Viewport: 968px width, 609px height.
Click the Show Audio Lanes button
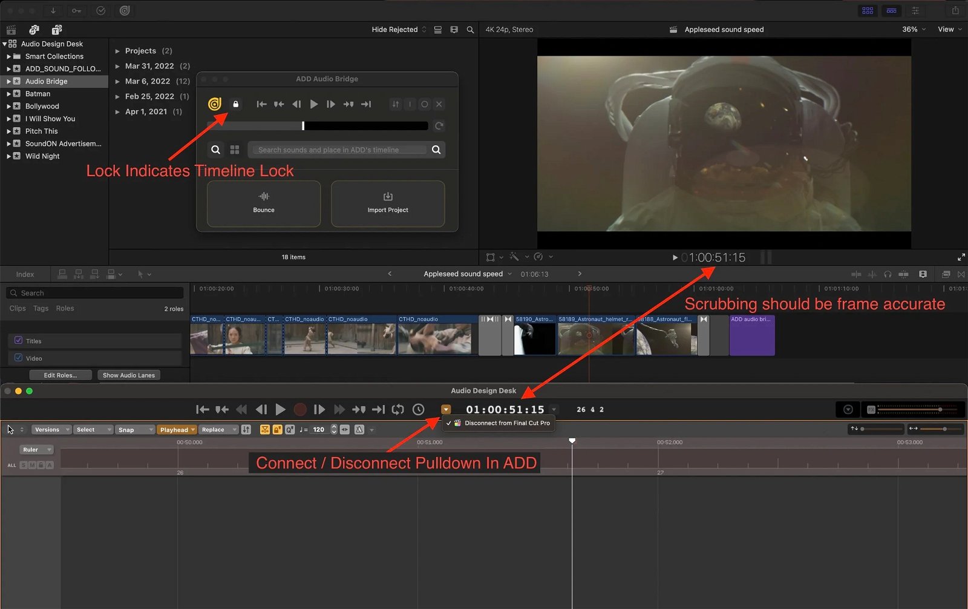(x=129, y=375)
